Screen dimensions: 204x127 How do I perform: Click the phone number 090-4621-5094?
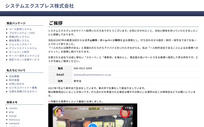pos(83,68)
